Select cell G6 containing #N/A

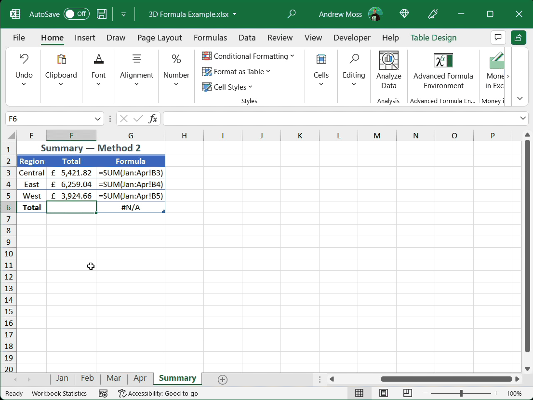pos(131,208)
